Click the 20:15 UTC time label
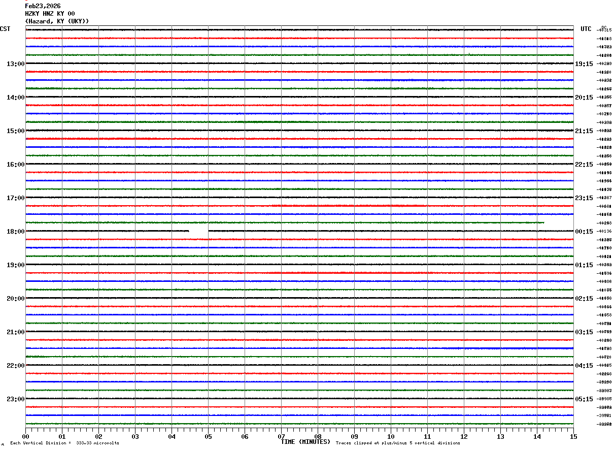The width and height of the screenshot is (614, 450). pyautogui.click(x=584, y=98)
